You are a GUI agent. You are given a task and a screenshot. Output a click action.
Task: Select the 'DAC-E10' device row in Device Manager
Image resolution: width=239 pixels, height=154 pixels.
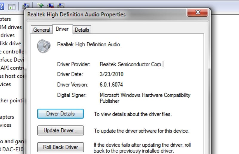point(12,149)
